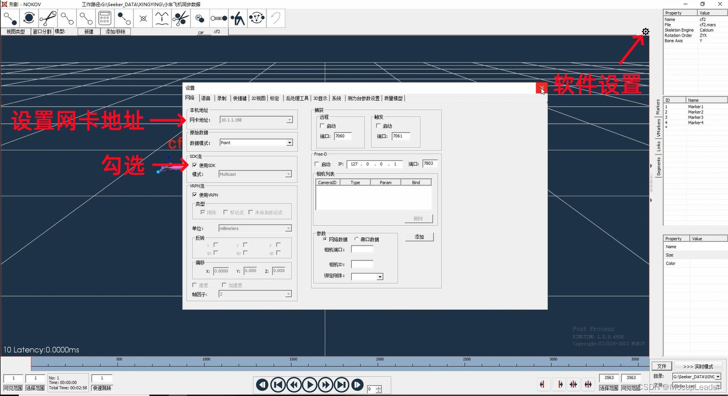
Task: Switch to the 2D视图 settings tab
Action: [259, 98]
